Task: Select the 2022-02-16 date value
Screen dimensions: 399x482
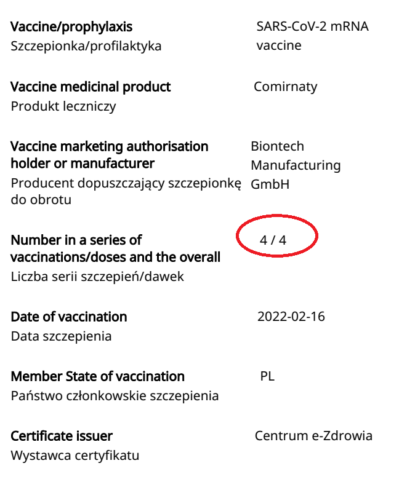Action: [x=291, y=317]
